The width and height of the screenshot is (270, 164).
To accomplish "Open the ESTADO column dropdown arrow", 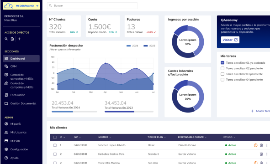I will pyautogui.click(x=234, y=137).
